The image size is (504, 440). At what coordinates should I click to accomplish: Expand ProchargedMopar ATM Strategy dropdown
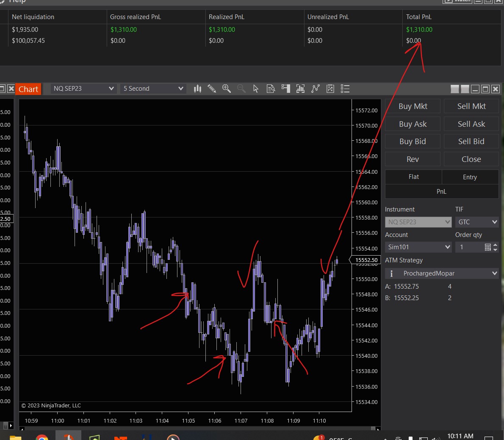click(442, 273)
